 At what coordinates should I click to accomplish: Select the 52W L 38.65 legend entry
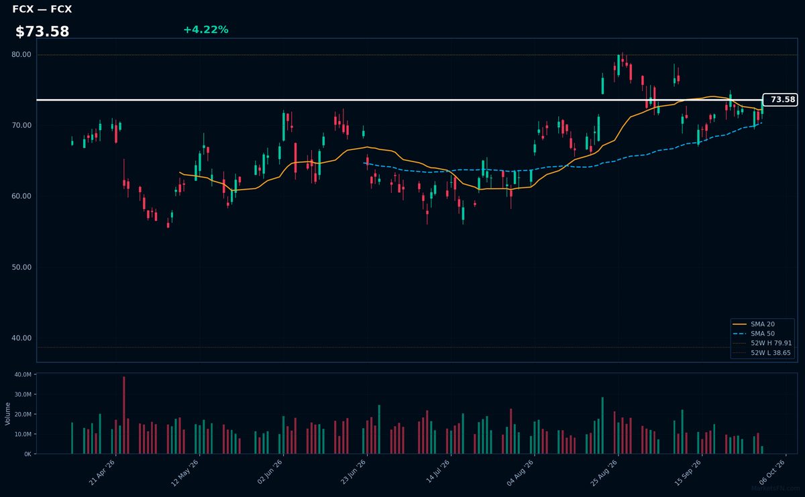[763, 352]
